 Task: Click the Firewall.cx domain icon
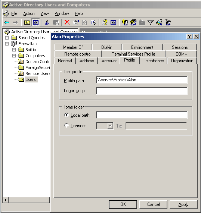click(14, 44)
